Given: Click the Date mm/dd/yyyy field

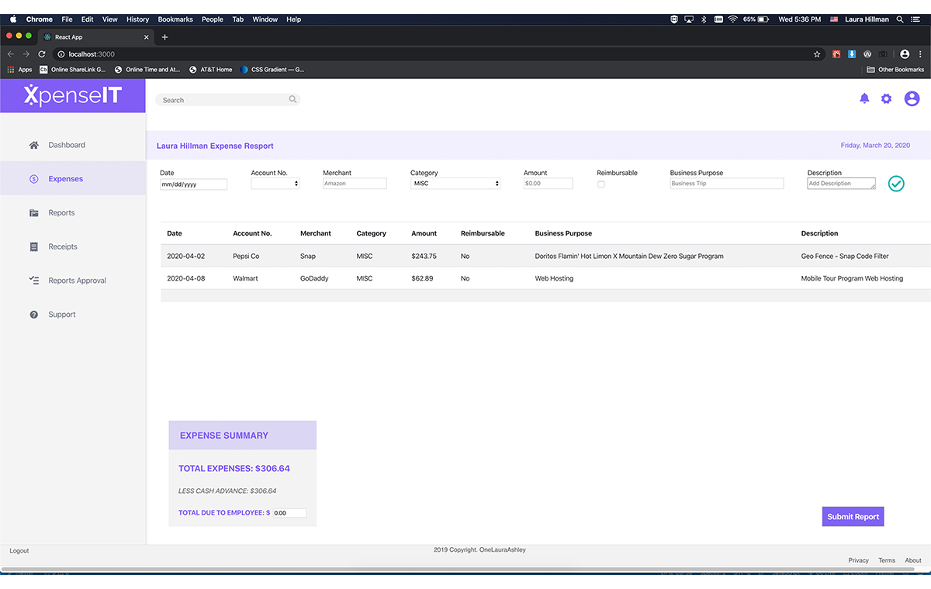Looking at the screenshot, I should (x=193, y=184).
